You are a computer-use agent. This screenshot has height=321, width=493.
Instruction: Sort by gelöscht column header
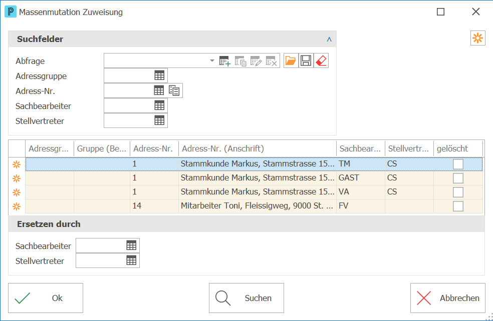coord(458,148)
